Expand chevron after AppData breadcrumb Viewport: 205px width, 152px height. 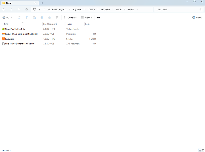click(x=113, y=9)
